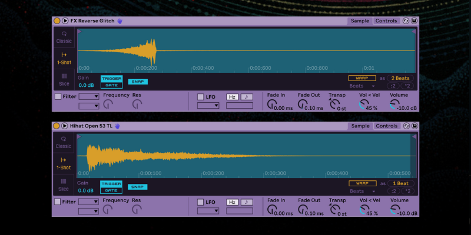Select Classic mode icon in FX Reverse Glitch
Viewport: 471px width, 235px height.
pos(64,36)
